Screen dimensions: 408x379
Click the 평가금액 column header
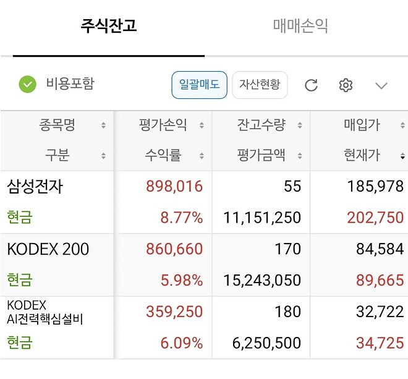[261, 155]
